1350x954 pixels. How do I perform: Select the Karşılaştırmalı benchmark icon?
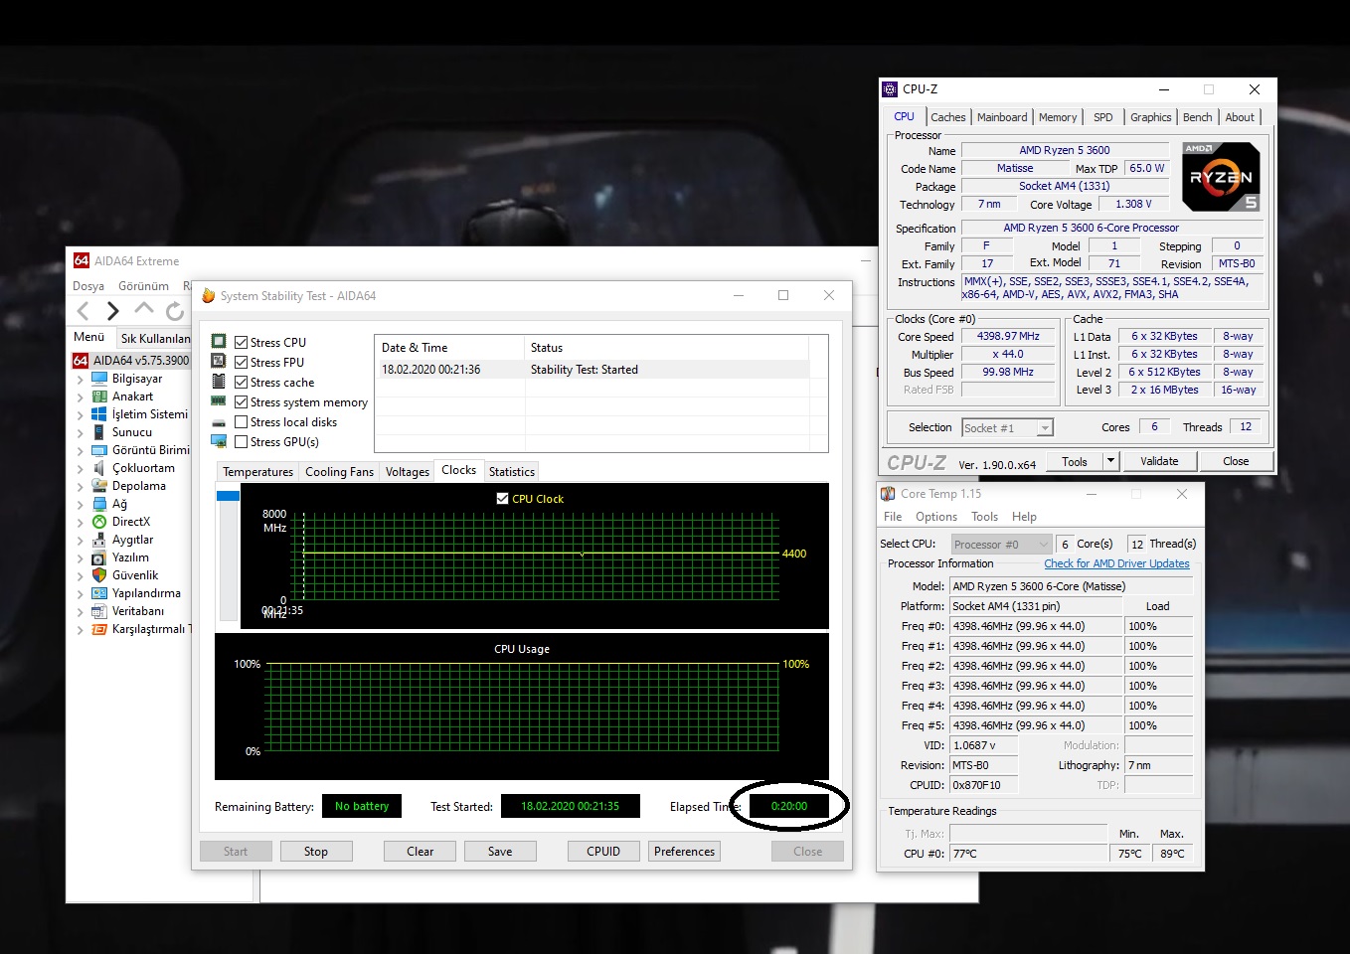pyautogui.click(x=99, y=629)
